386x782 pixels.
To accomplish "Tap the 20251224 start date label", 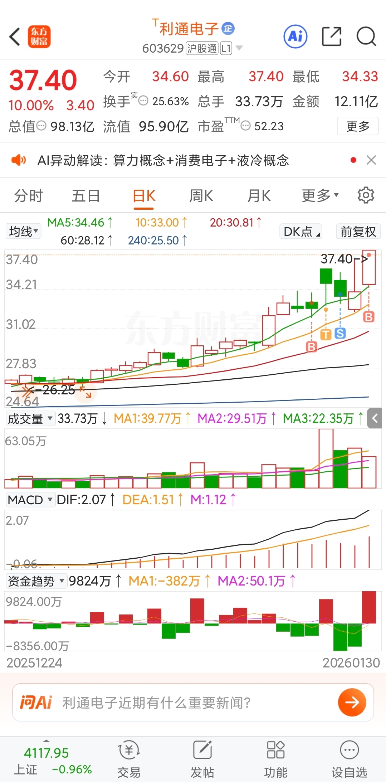I will tap(34, 663).
